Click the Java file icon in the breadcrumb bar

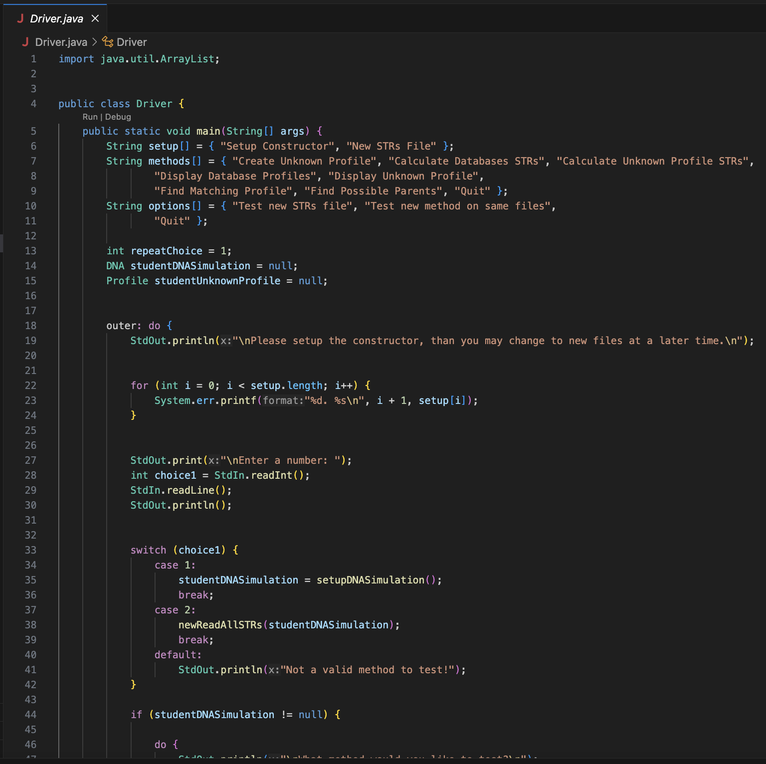pyautogui.click(x=25, y=42)
